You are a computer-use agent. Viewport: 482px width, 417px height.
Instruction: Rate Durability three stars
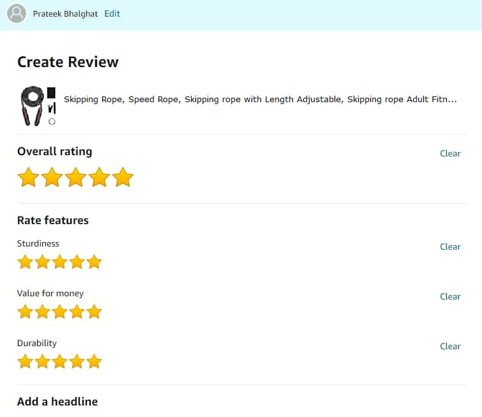click(59, 361)
